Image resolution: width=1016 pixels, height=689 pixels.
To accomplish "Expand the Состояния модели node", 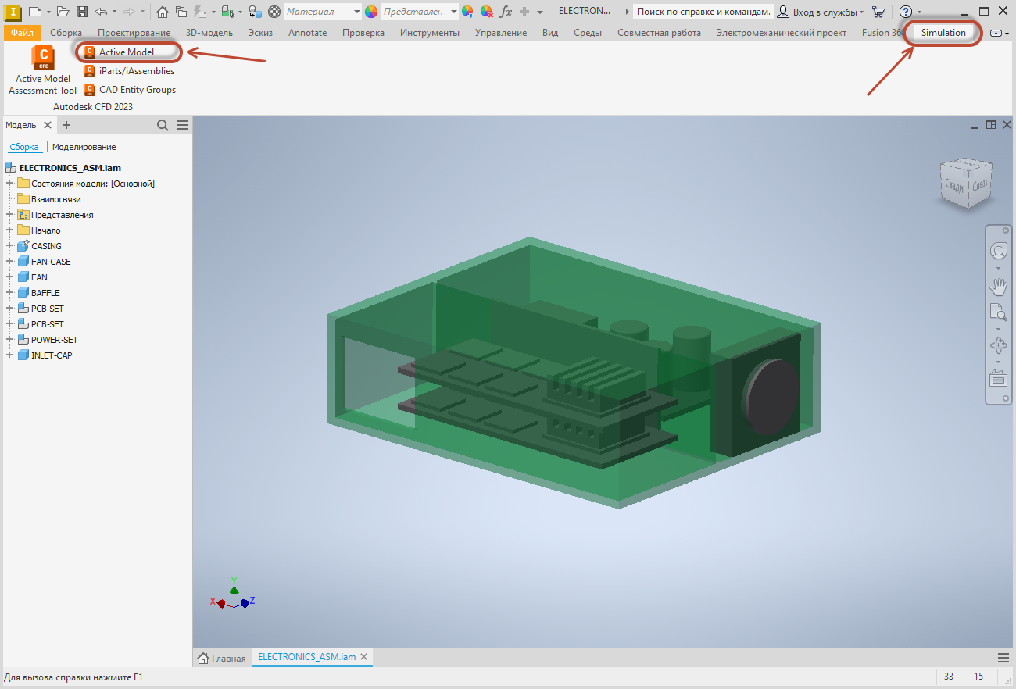I will (9, 184).
